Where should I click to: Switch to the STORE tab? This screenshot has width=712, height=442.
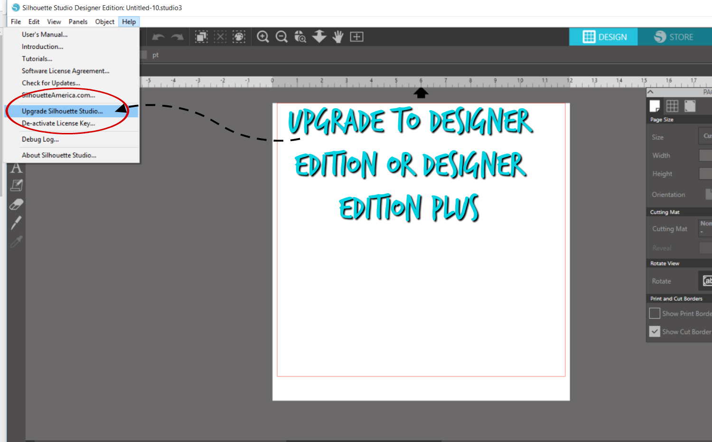(675, 37)
